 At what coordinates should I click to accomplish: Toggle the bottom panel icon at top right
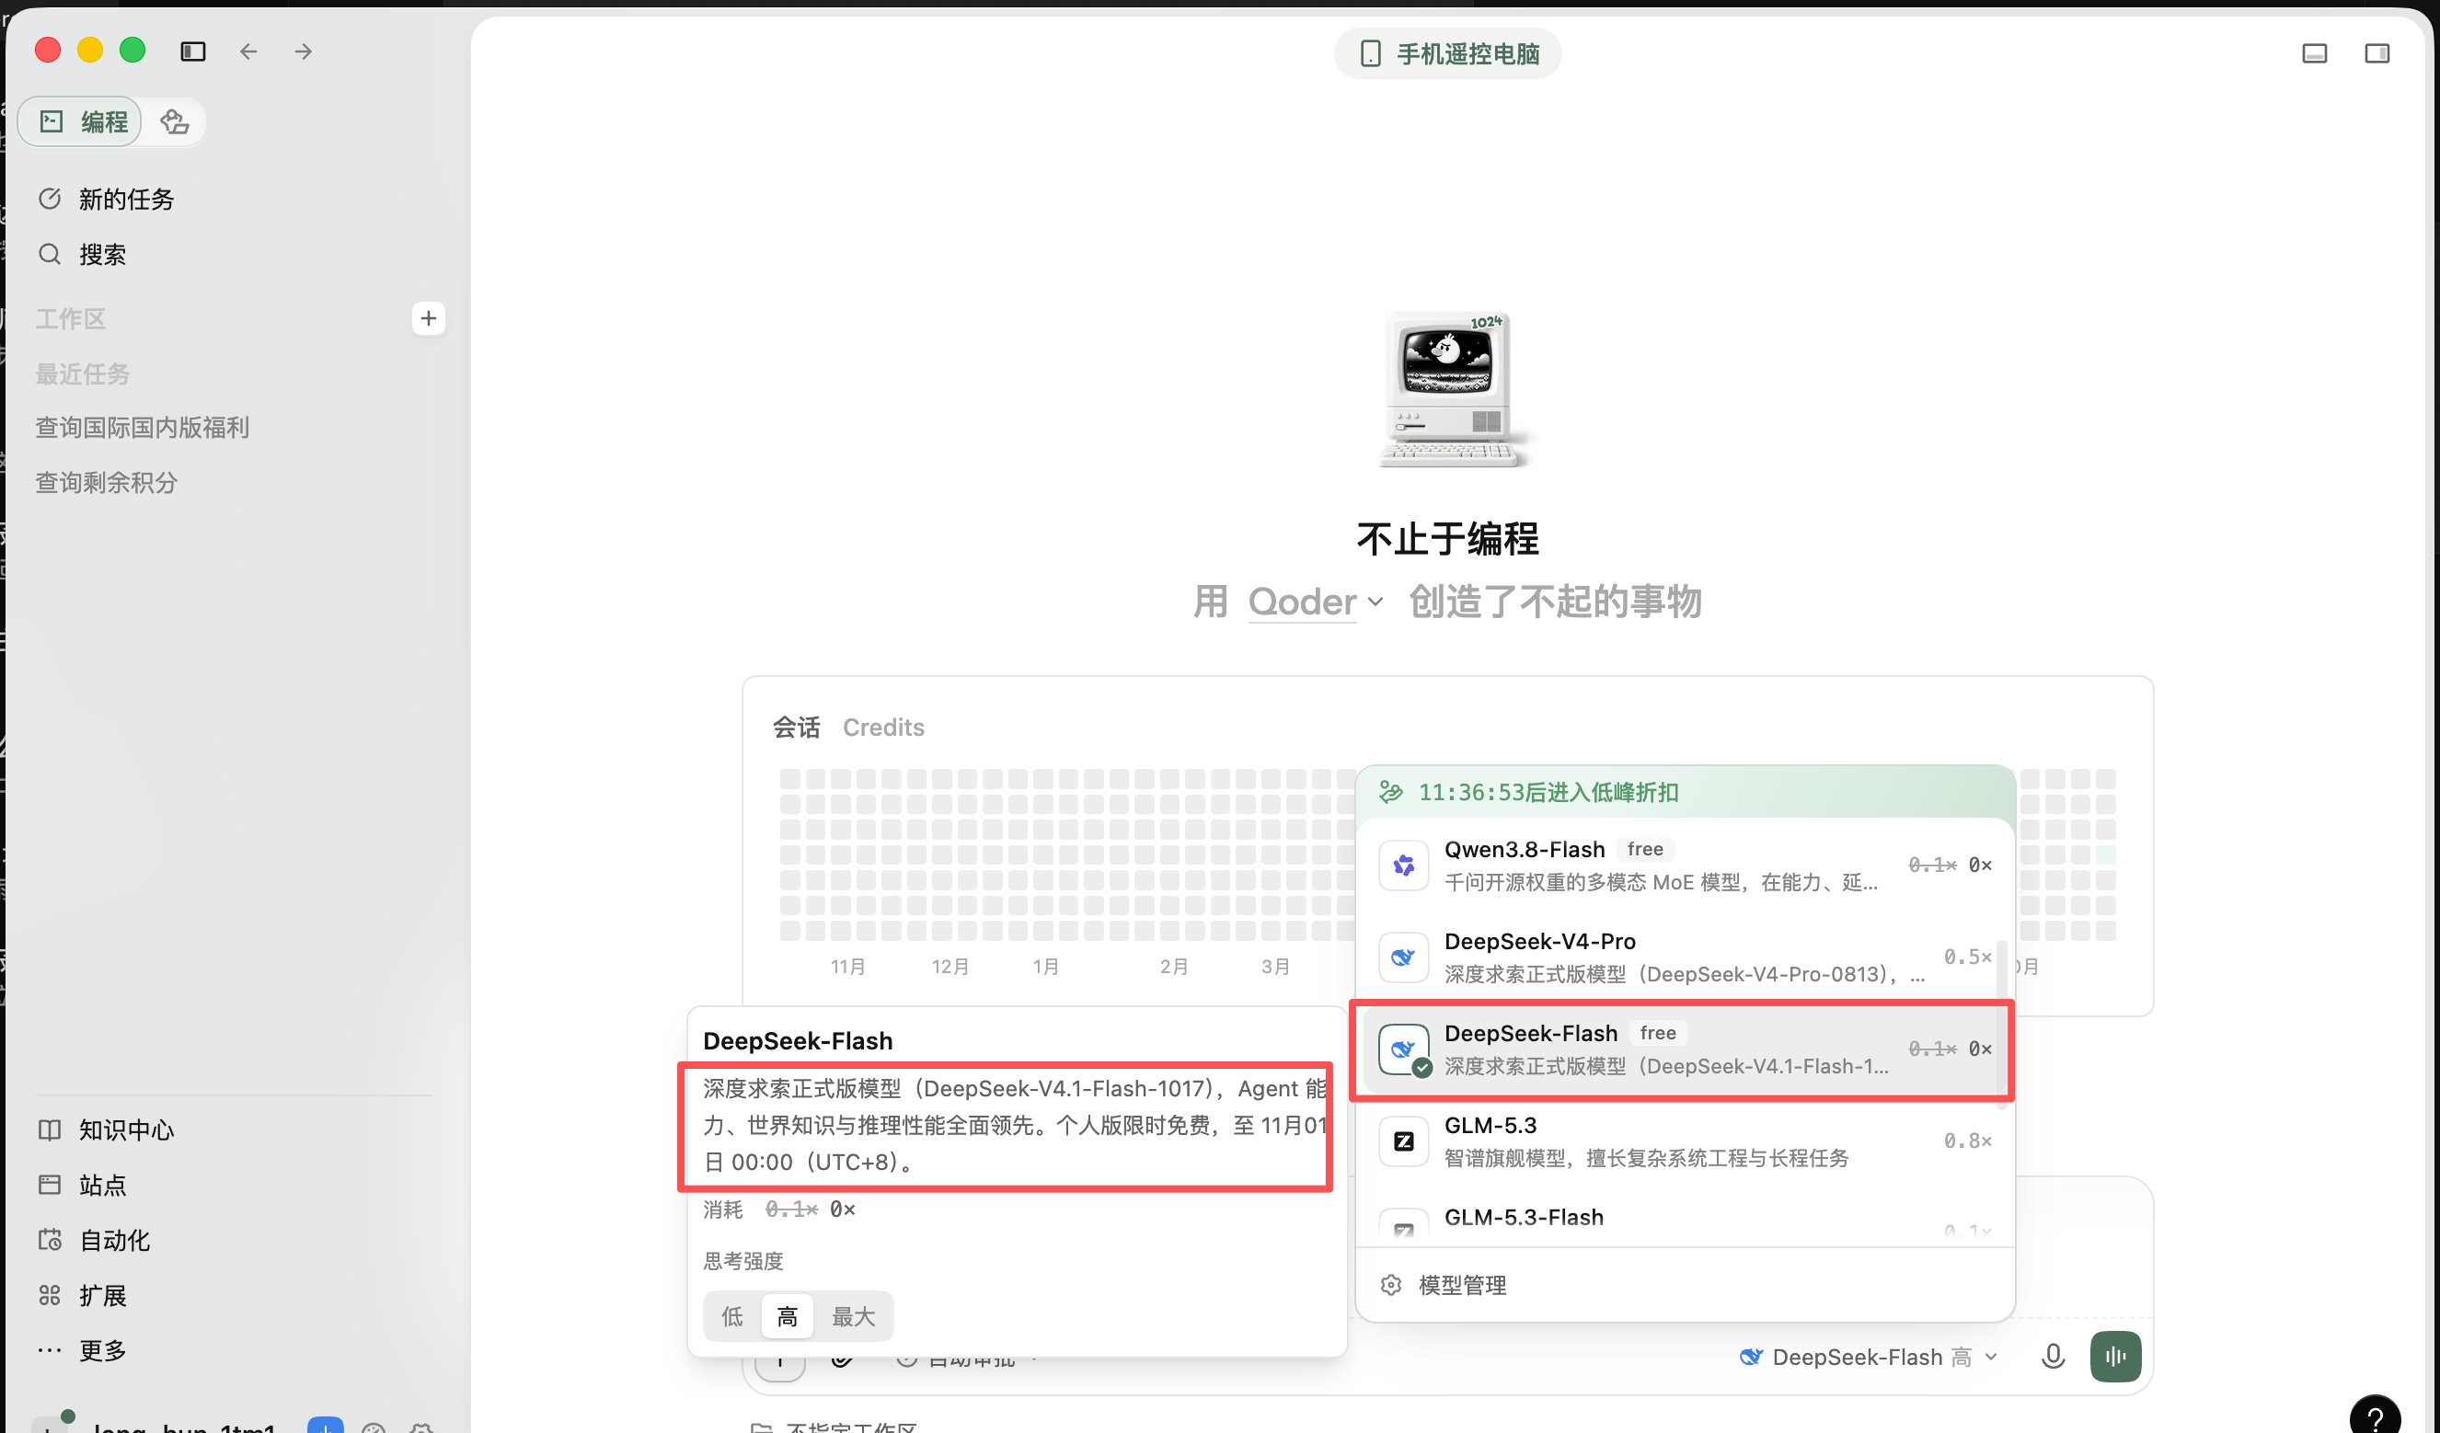[x=2314, y=53]
